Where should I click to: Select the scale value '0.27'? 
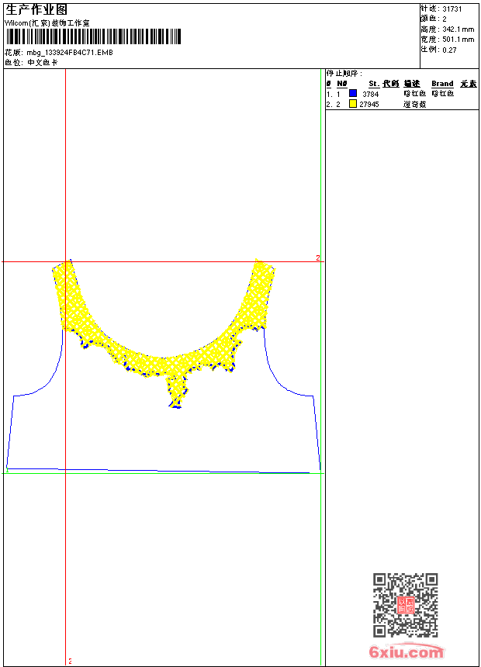pos(449,50)
